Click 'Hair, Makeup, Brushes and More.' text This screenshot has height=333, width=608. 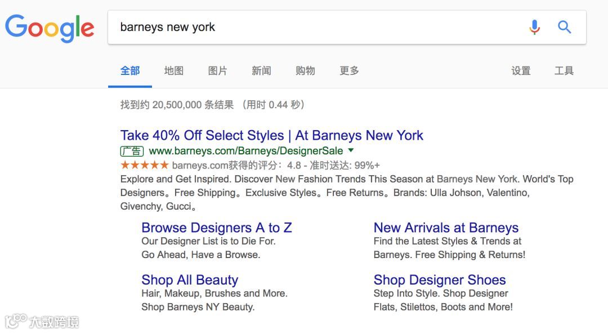tap(214, 294)
